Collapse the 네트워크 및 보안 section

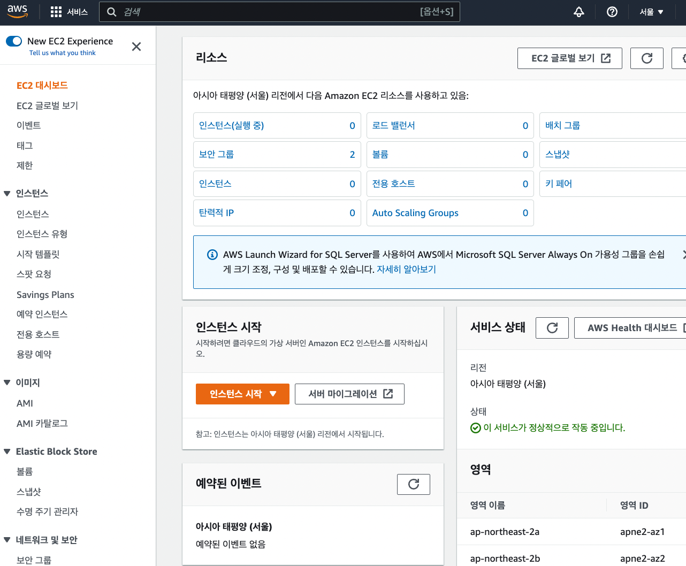coord(7,540)
